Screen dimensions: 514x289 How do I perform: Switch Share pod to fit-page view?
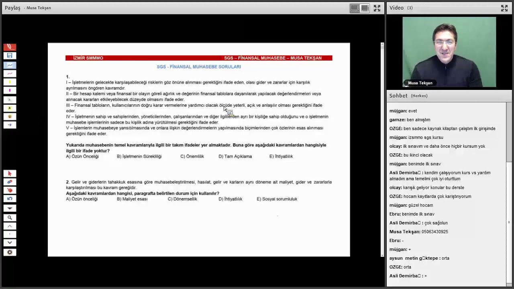(355, 8)
